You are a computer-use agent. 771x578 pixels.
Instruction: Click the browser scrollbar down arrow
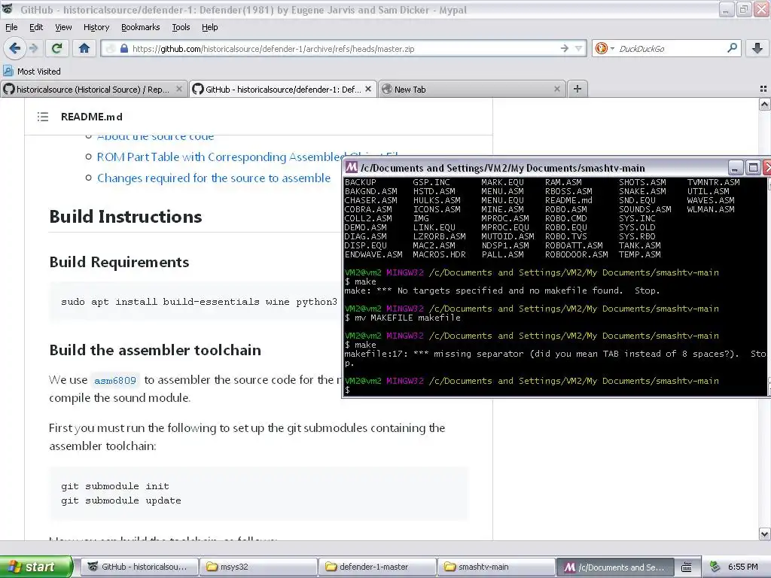click(x=765, y=534)
